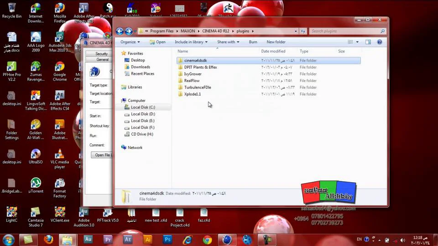Select the RealFlow folder

coord(268,81)
